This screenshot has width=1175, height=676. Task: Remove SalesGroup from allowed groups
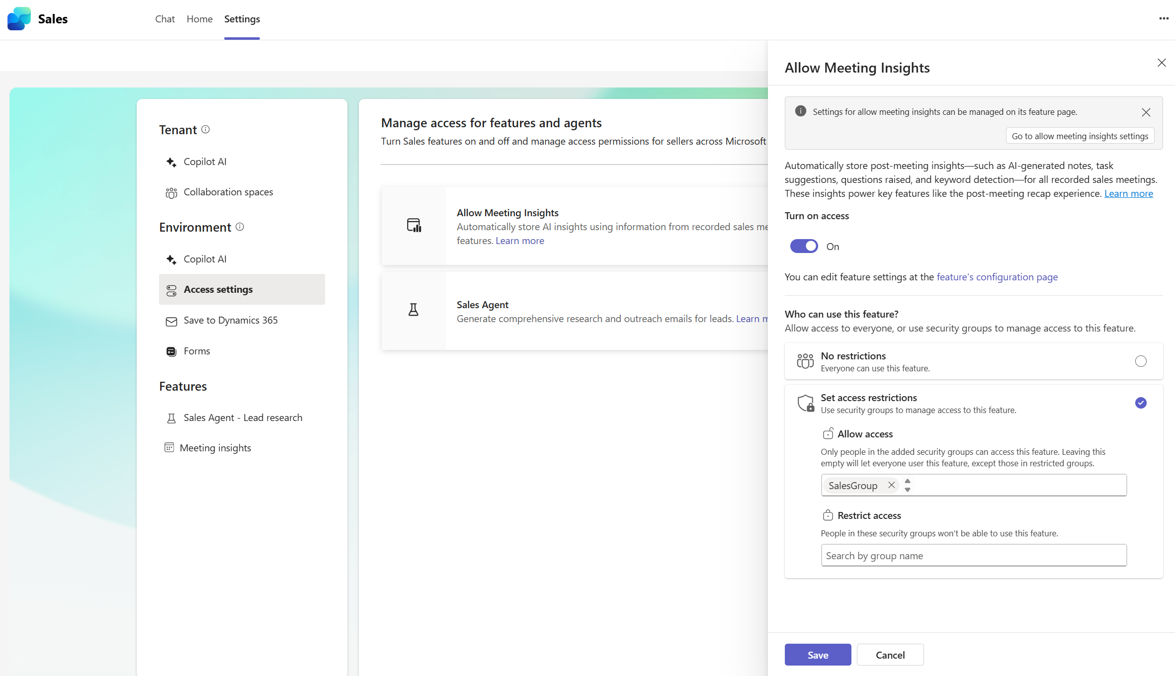pyautogui.click(x=891, y=485)
